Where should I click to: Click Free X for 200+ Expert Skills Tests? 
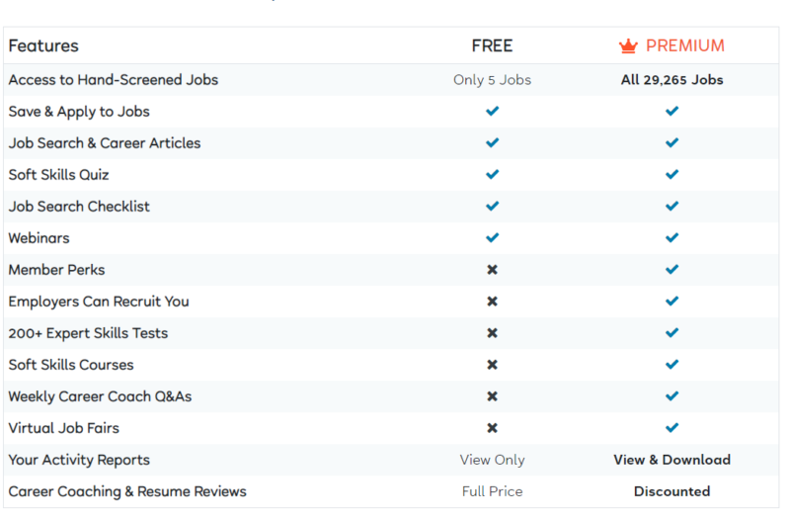pos(492,333)
